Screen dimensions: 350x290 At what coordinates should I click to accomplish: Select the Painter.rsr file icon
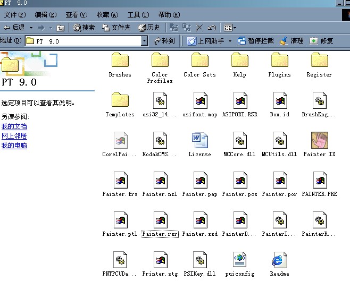click(160, 220)
